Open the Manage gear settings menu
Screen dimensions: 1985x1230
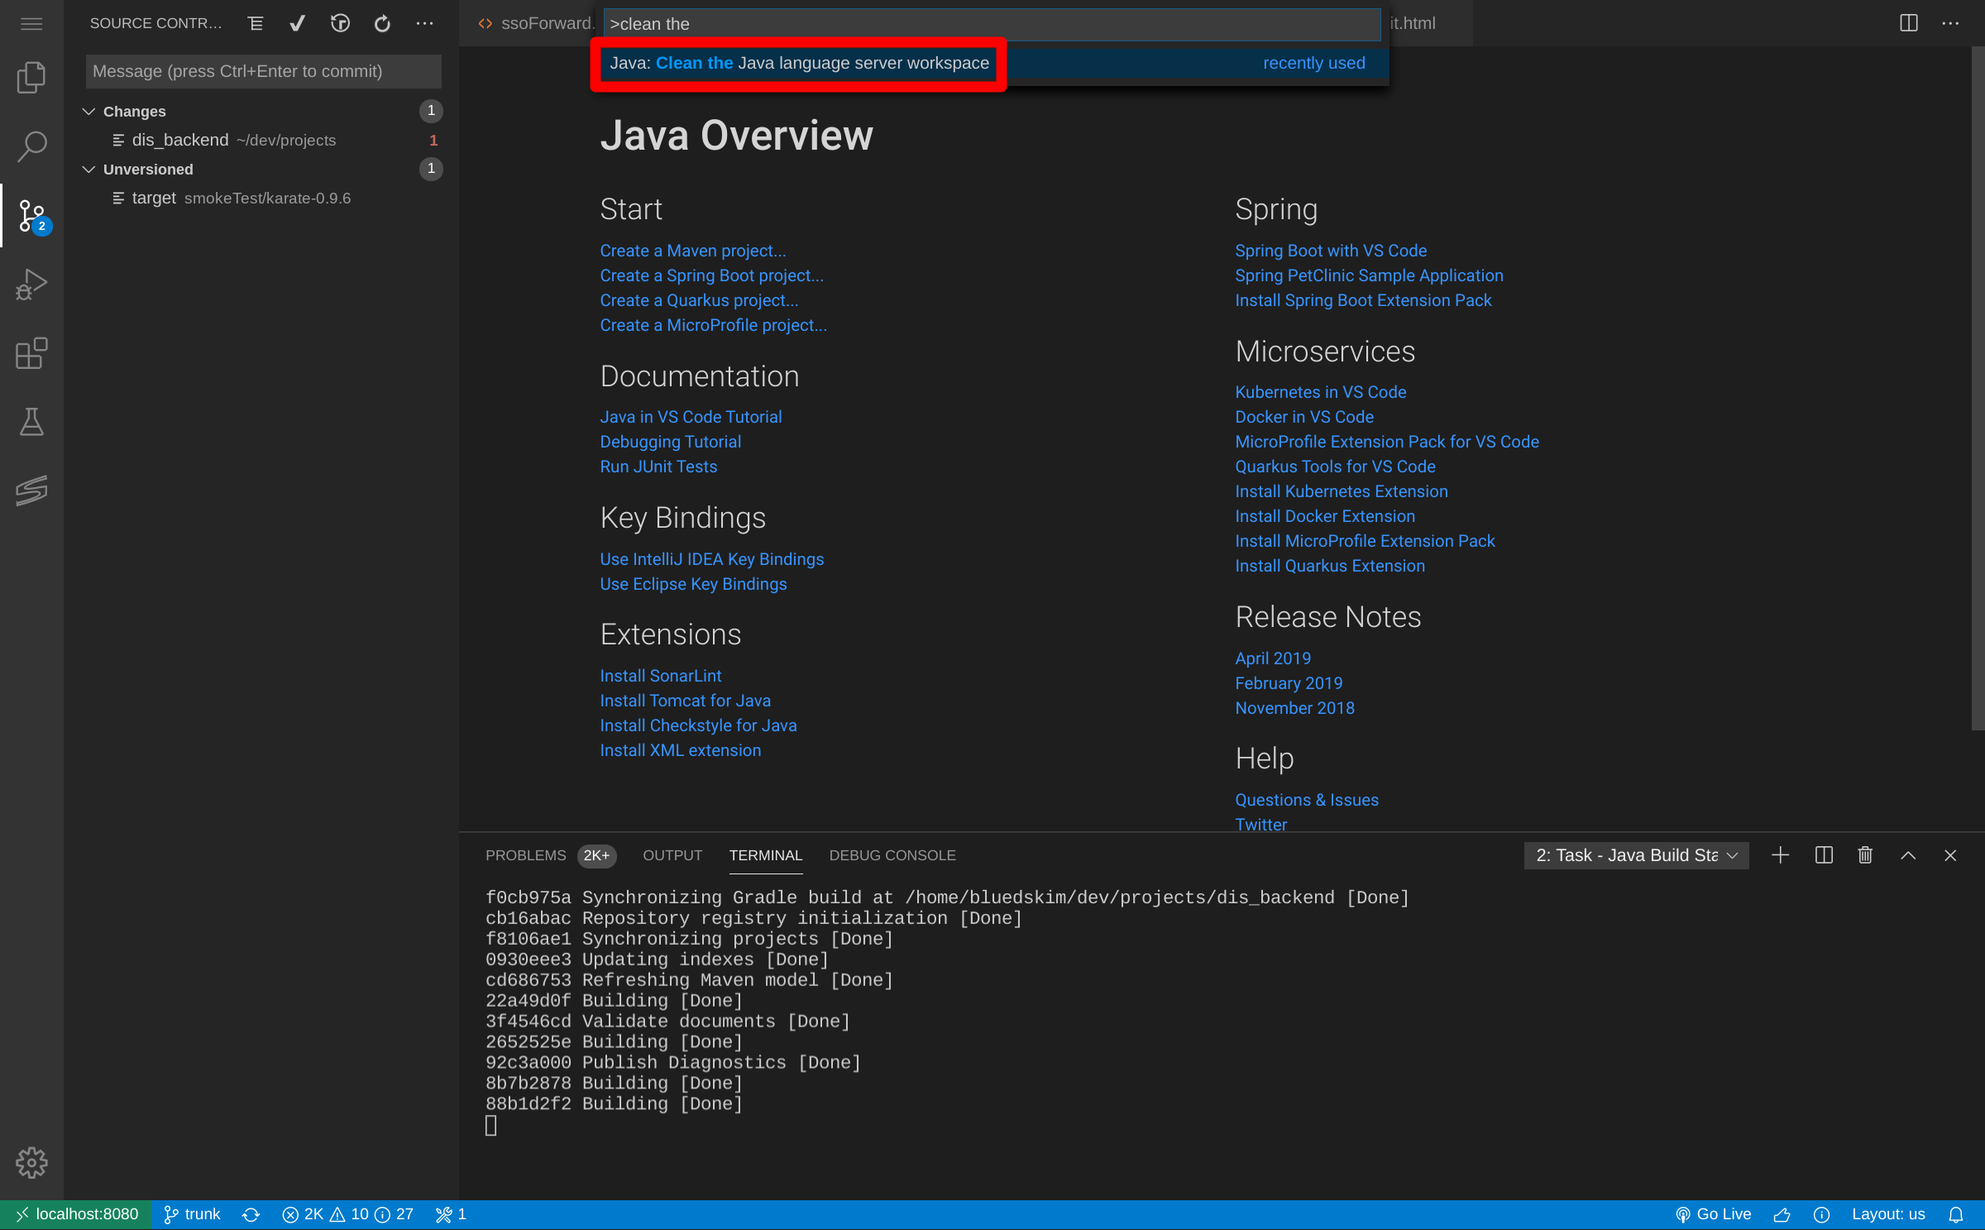pyautogui.click(x=31, y=1162)
